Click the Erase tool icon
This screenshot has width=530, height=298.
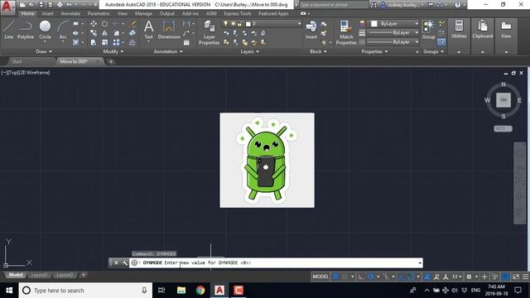click(132, 24)
